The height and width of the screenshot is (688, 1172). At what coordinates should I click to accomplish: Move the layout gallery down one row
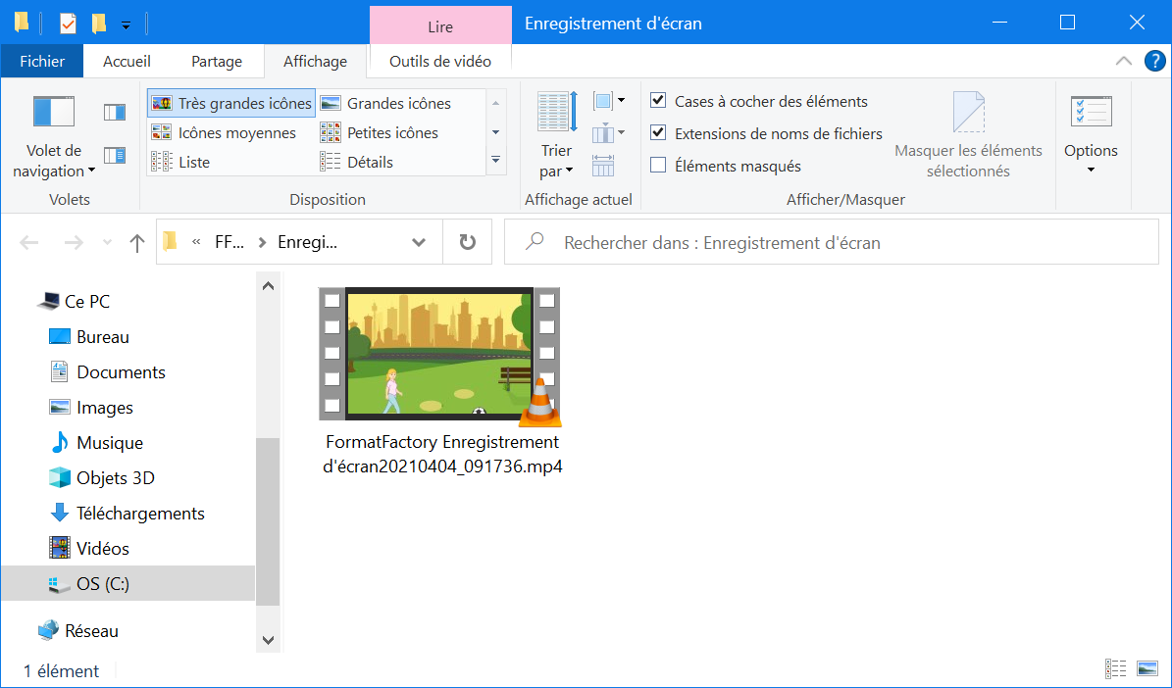495,132
